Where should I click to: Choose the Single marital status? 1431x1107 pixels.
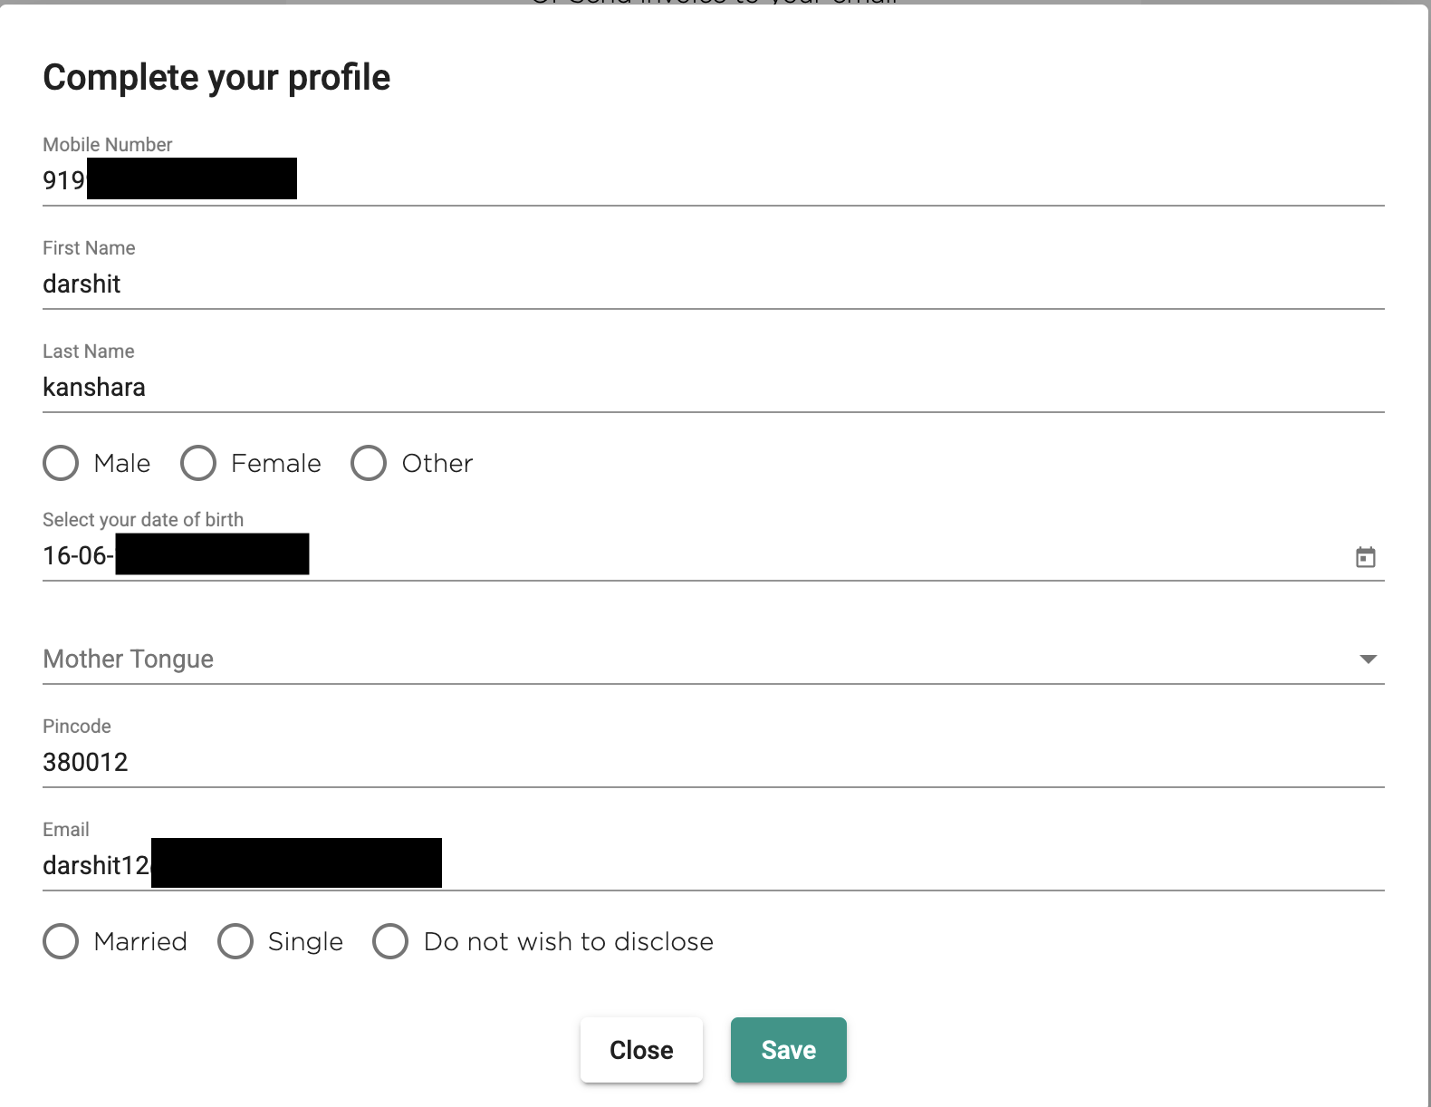tap(235, 941)
